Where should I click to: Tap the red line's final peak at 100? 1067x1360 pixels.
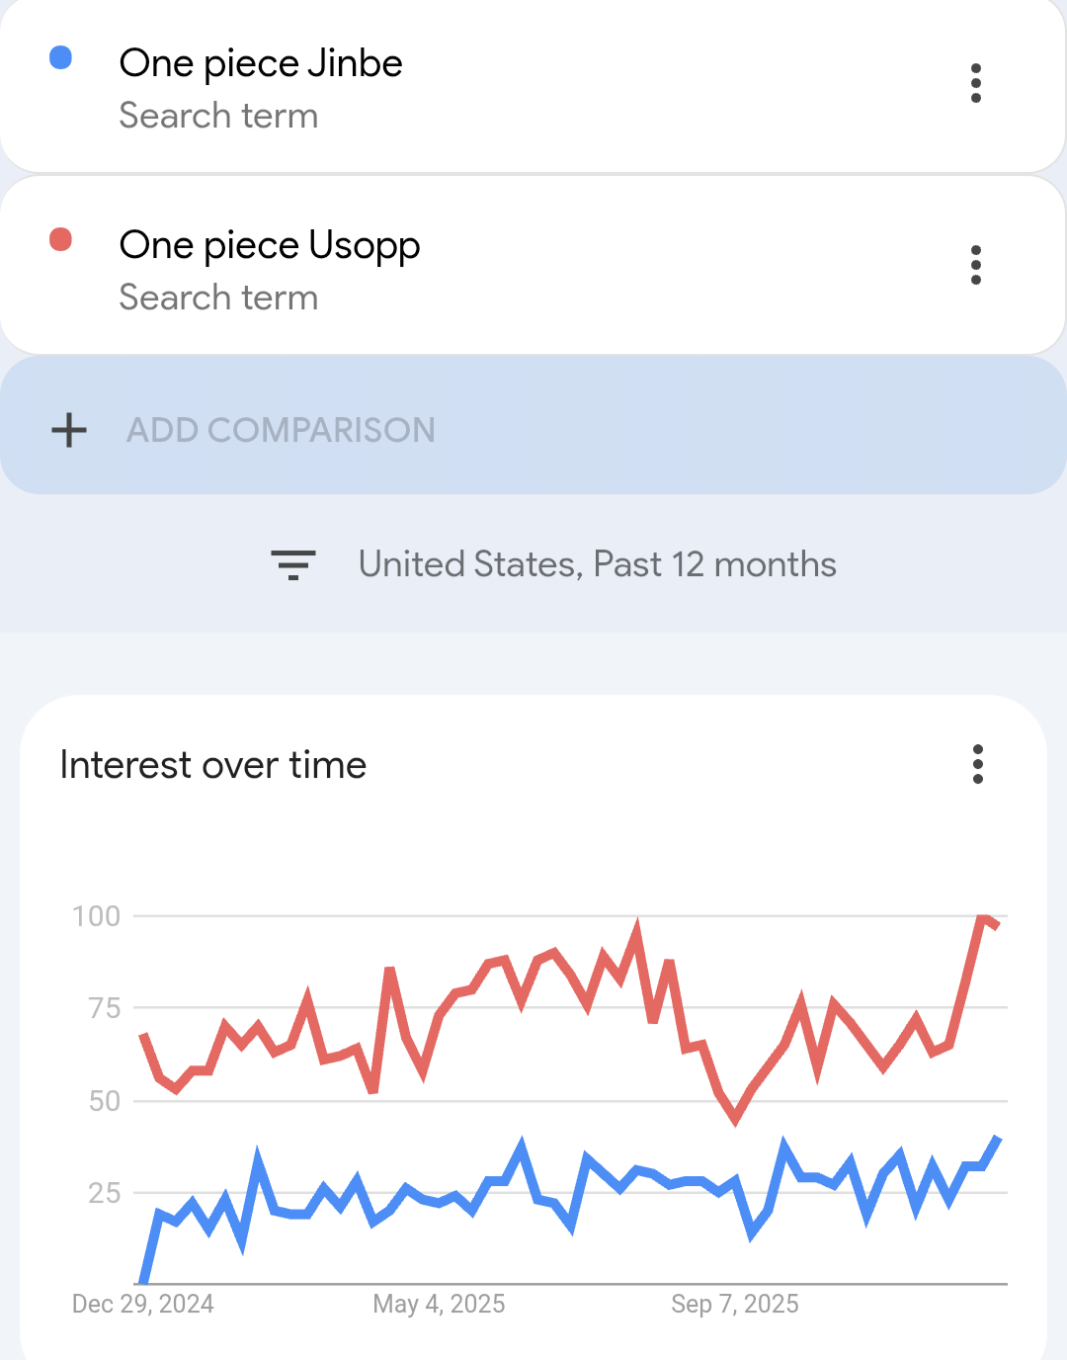(982, 918)
